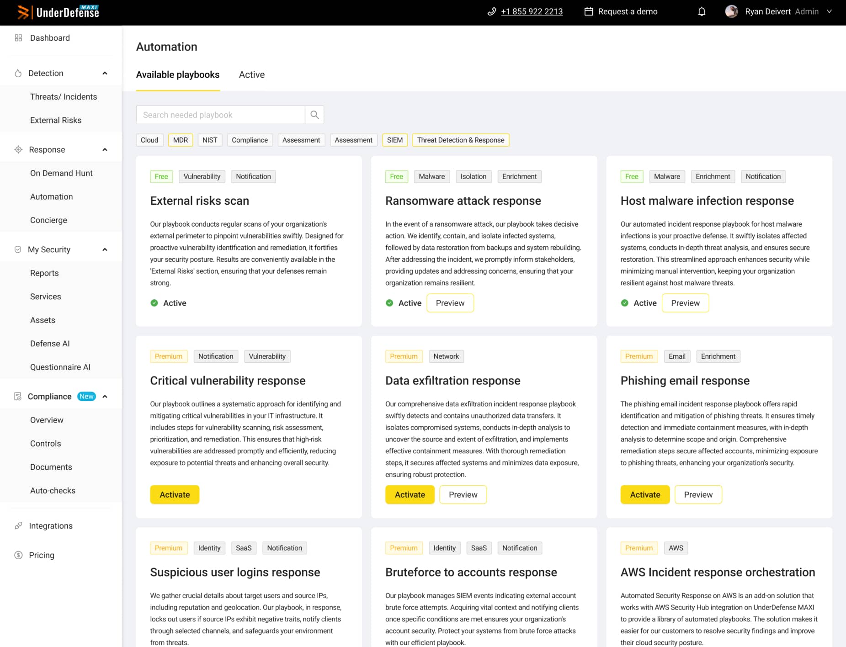This screenshot has width=846, height=647.
Task: Preview Phishing email response playbook
Action: pos(698,494)
